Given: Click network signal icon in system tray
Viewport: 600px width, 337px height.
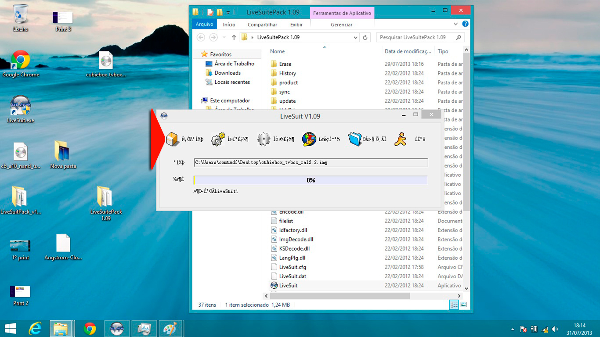Looking at the screenshot, I should [545, 329].
